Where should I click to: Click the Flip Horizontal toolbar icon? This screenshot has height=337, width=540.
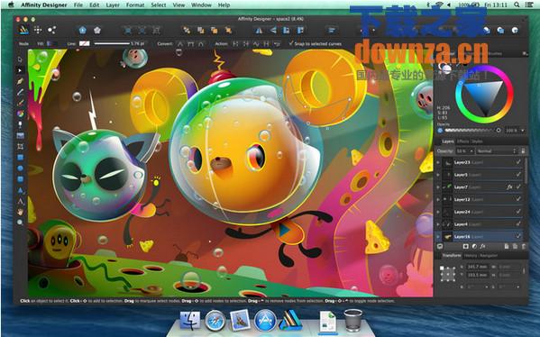[x=259, y=31]
